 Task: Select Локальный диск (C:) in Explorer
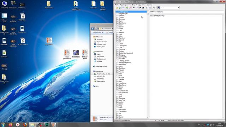pos(103,74)
